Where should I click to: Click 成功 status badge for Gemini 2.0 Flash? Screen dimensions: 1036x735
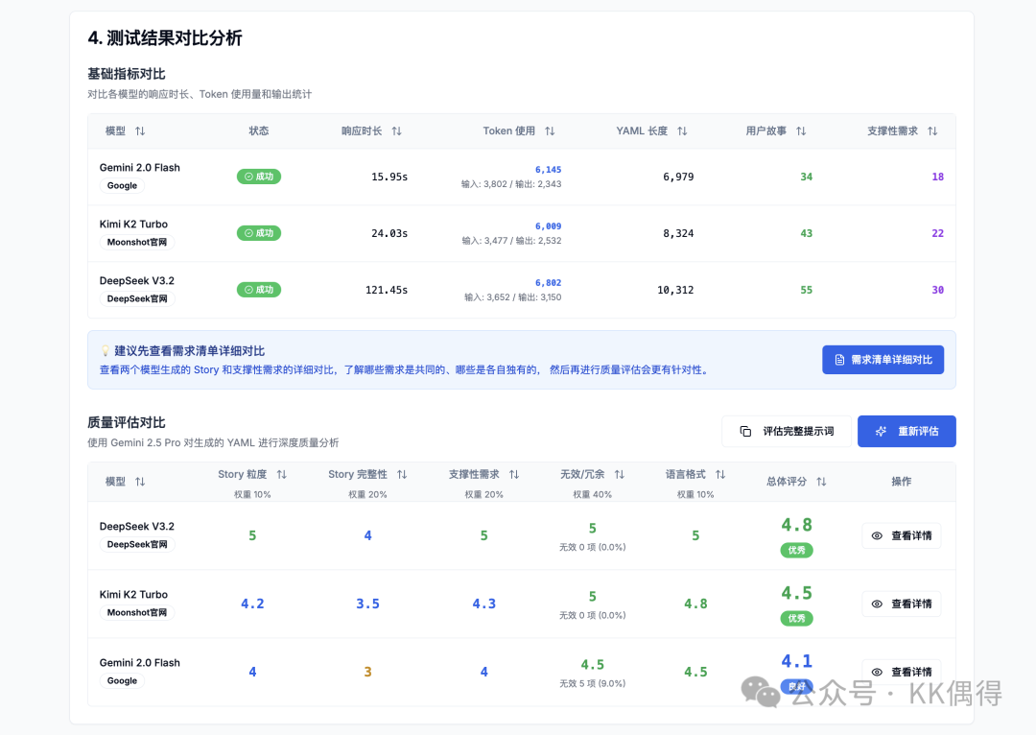click(x=259, y=177)
